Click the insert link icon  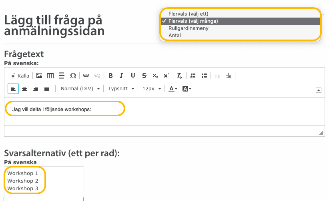[86, 76]
